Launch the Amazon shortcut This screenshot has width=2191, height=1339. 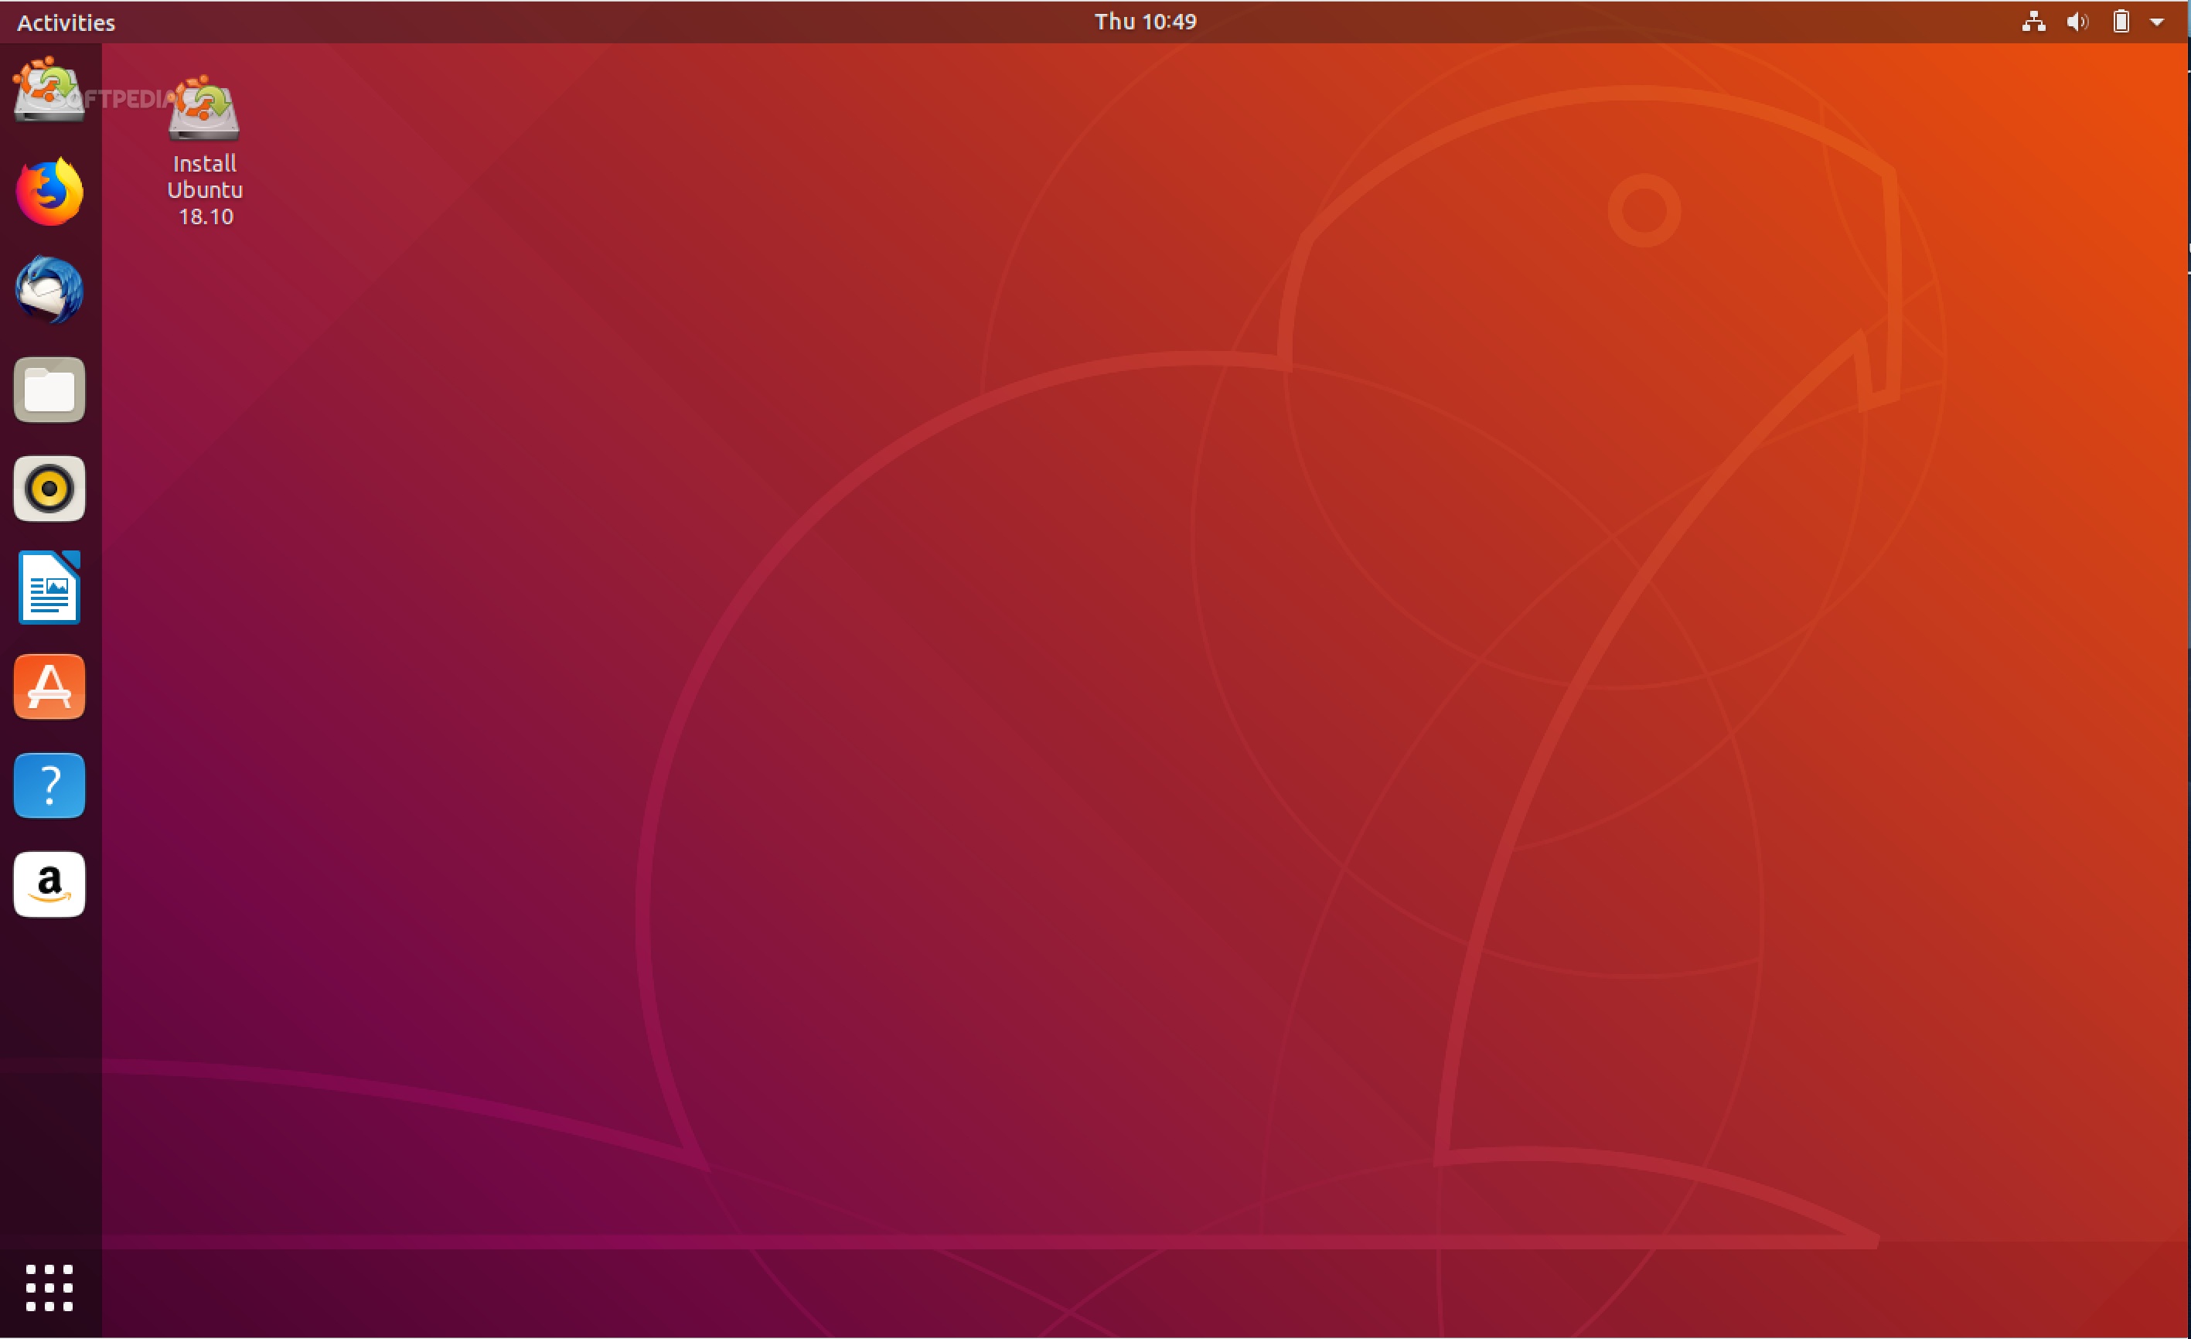pyautogui.click(x=49, y=884)
